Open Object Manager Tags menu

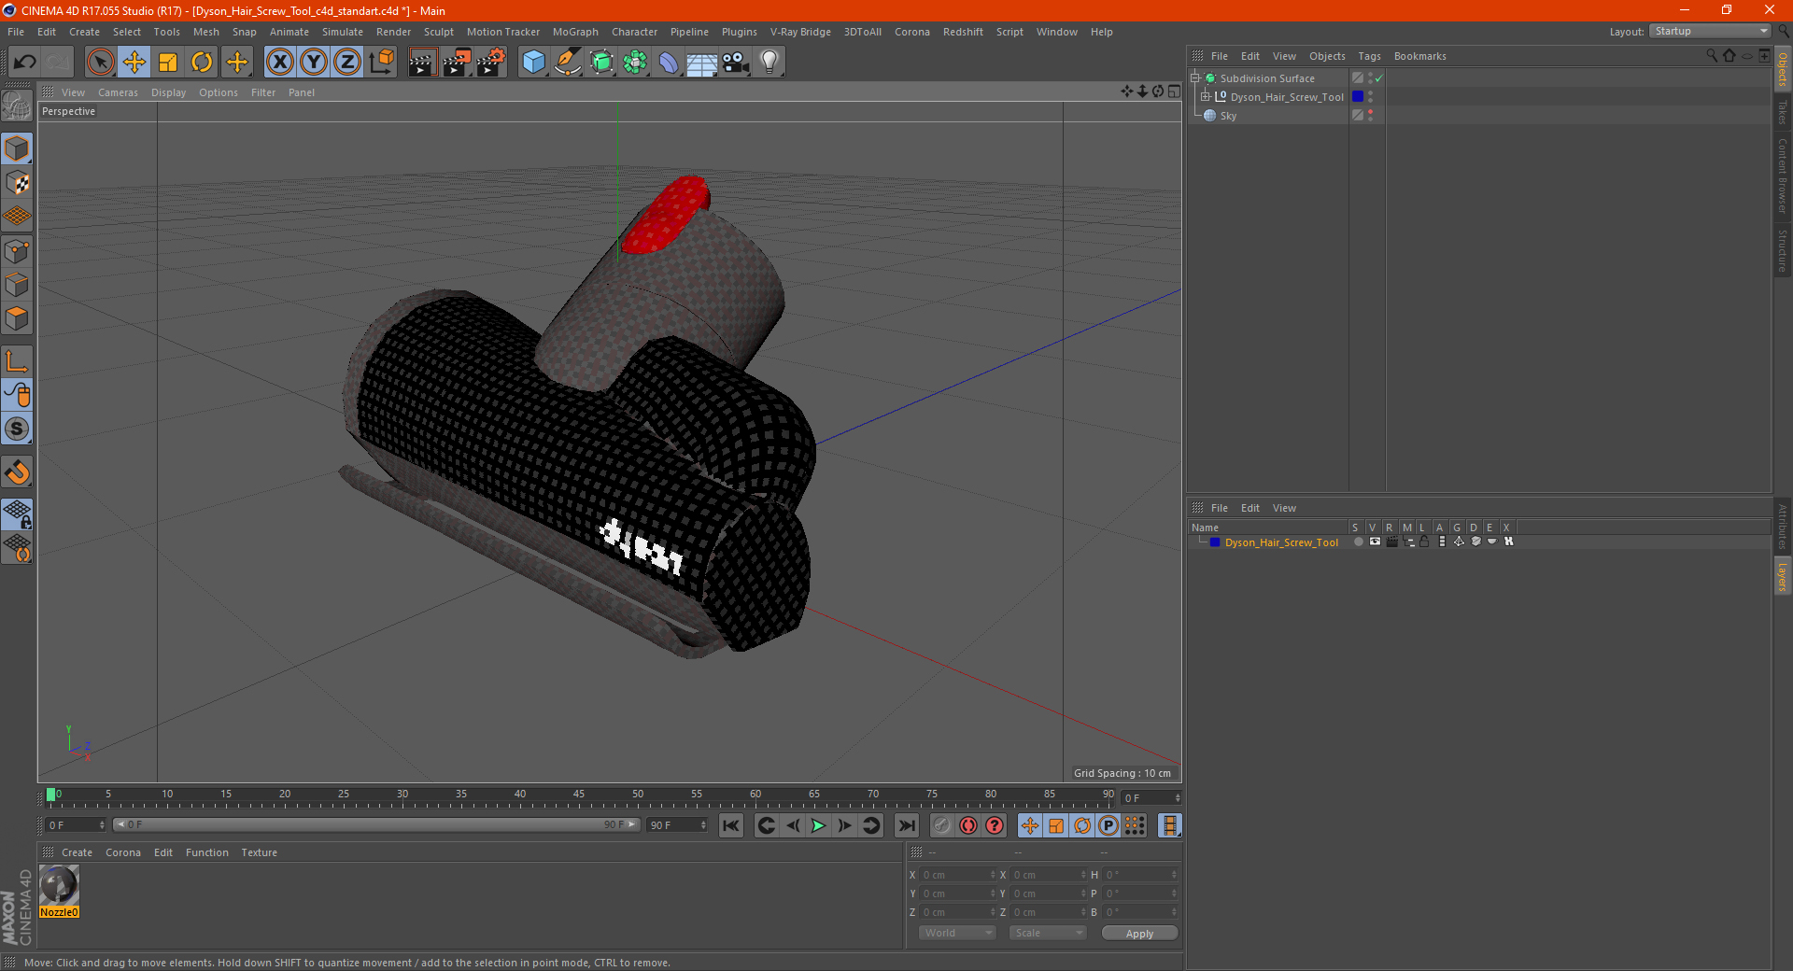(1369, 56)
